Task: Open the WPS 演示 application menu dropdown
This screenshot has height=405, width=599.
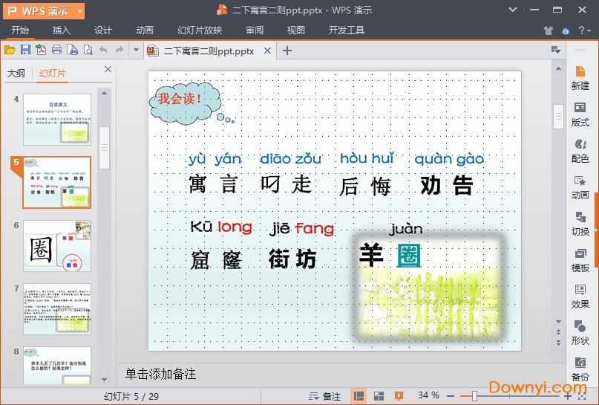Action: coord(45,10)
